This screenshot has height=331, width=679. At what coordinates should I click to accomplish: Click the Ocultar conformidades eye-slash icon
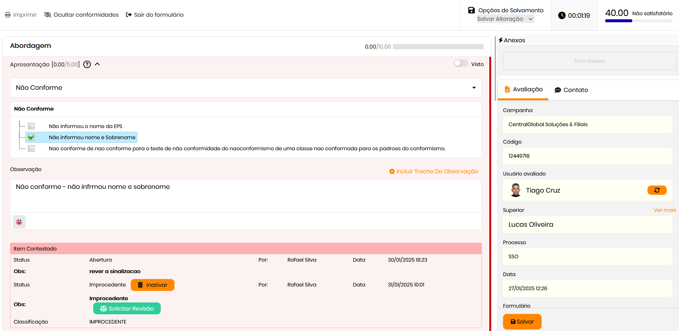pyautogui.click(x=48, y=15)
